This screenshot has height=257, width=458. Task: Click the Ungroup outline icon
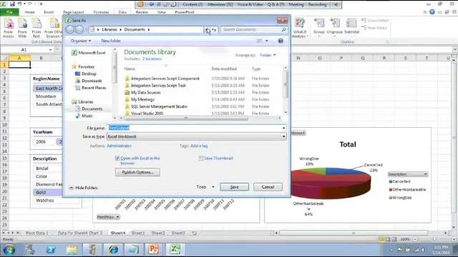334,26
